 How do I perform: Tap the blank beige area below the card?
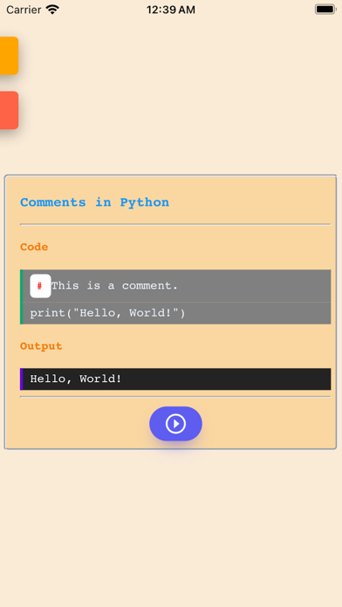(171, 527)
